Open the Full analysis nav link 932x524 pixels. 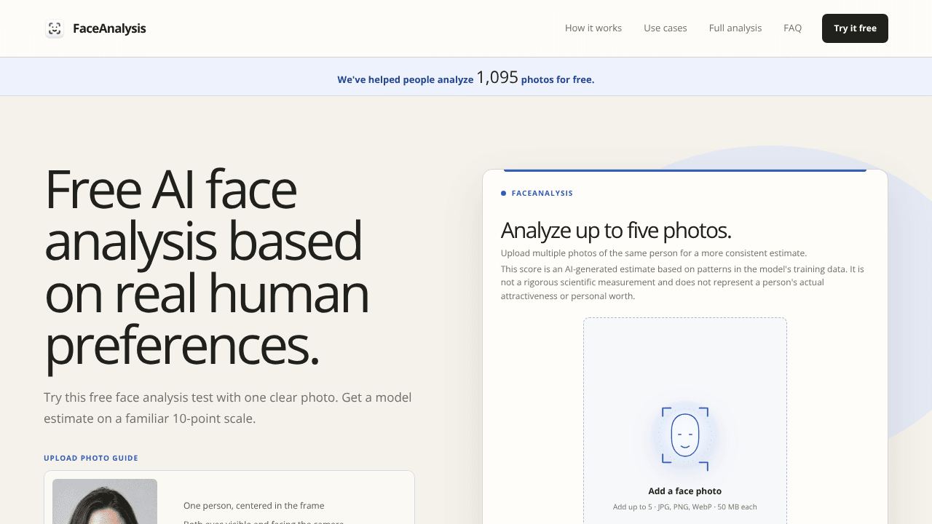(x=735, y=28)
